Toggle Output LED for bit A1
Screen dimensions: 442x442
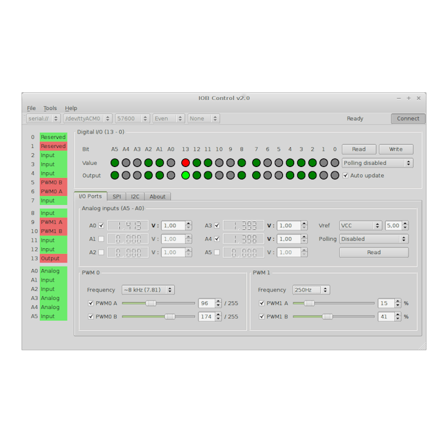[160, 175]
